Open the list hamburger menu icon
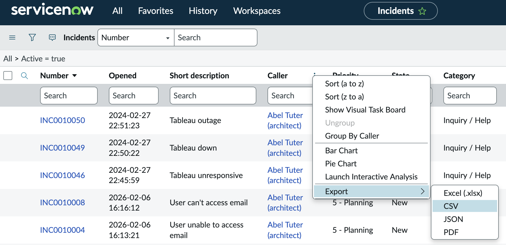This screenshot has height=245, width=506. pyautogui.click(x=12, y=37)
